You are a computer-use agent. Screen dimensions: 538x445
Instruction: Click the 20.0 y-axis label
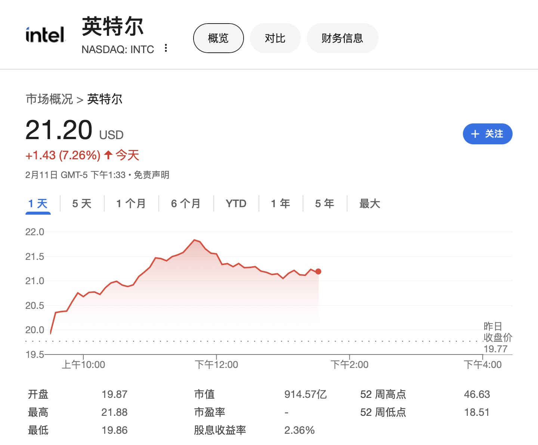point(35,330)
